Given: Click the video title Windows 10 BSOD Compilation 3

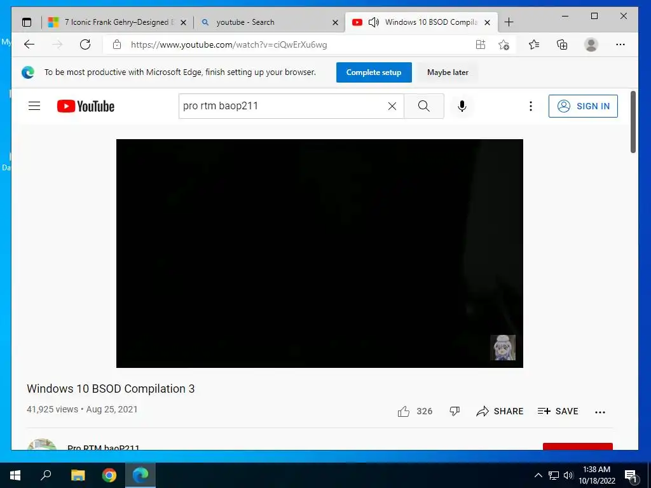Looking at the screenshot, I should [x=111, y=389].
